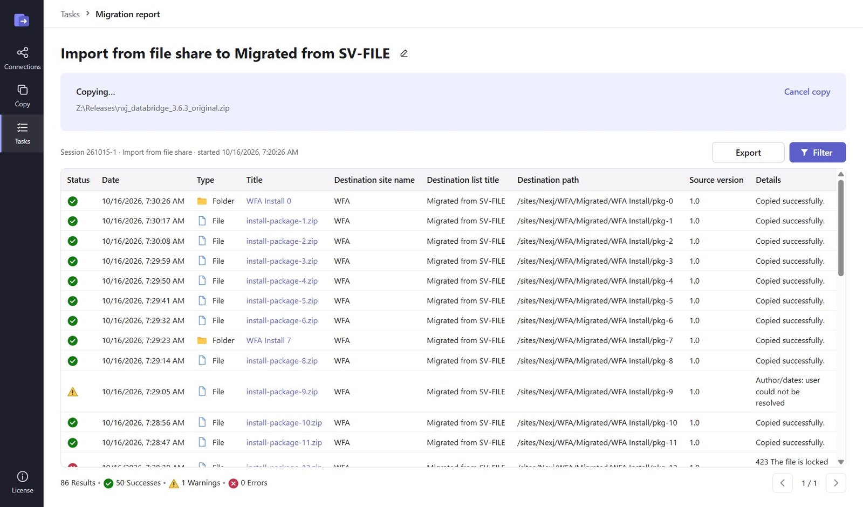This screenshot has width=863, height=507.
Task: Sort by the Type column header
Action: point(206,180)
